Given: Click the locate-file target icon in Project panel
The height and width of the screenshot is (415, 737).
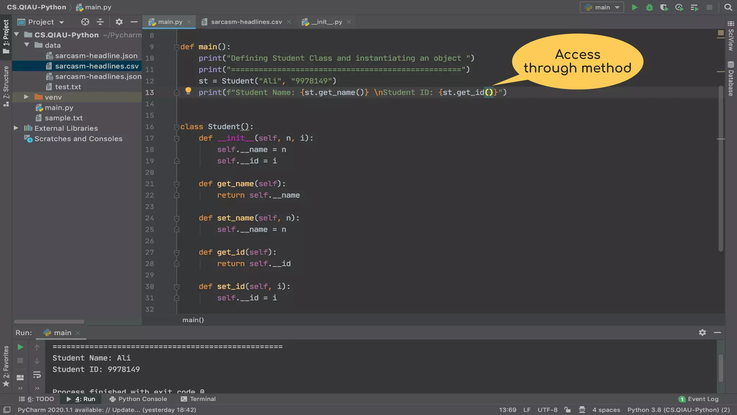Looking at the screenshot, I should click(85, 22).
